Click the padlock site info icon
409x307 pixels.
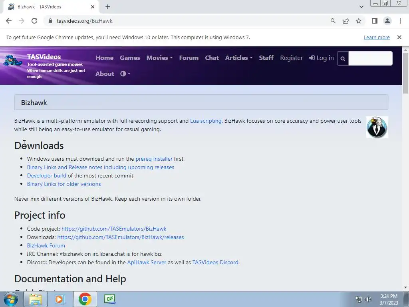tap(50, 21)
